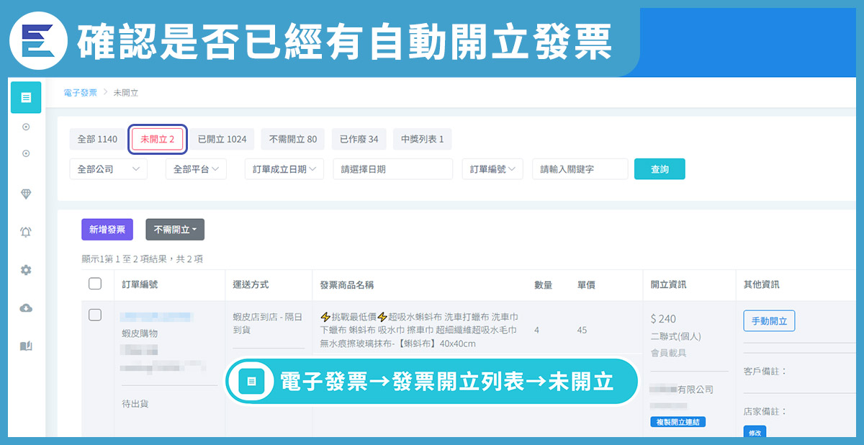
Task: Click the 請輸入關鍵字 keyword input field
Action: pos(580,169)
